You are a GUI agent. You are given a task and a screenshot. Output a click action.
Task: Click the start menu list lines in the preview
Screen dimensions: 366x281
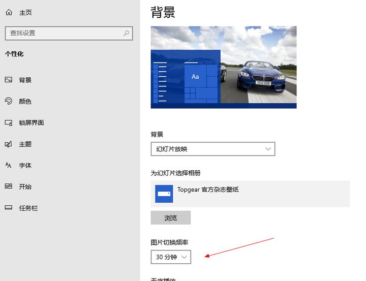coord(160,80)
